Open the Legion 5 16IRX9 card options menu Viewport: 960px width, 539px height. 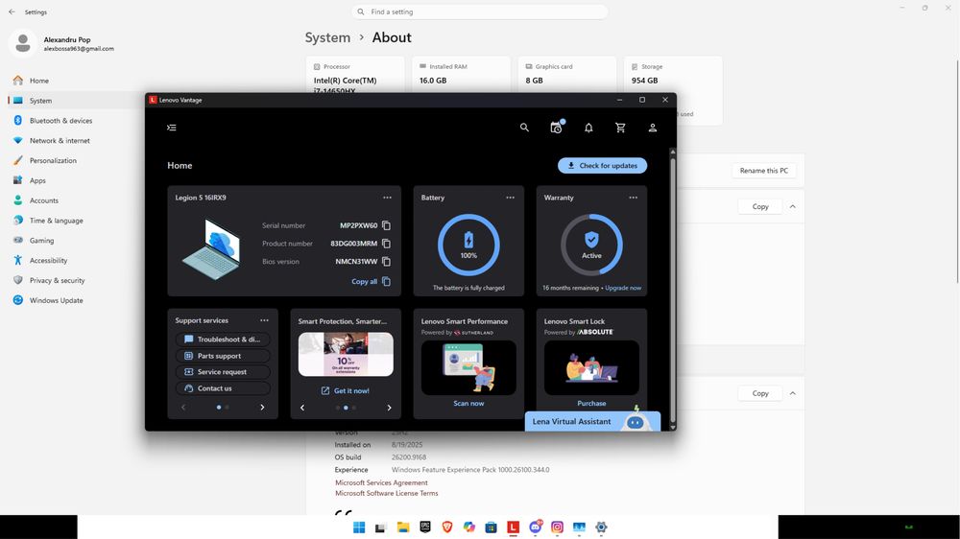(x=387, y=198)
